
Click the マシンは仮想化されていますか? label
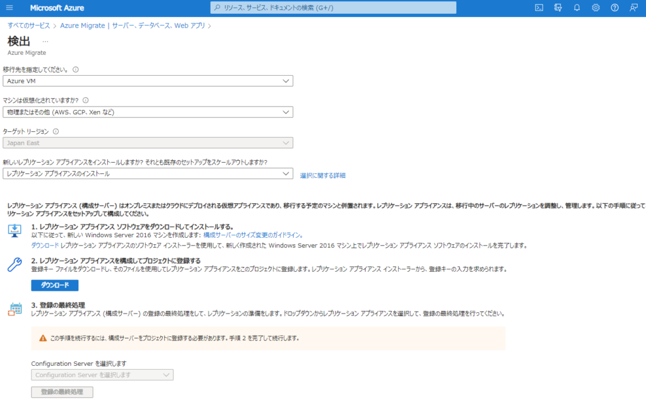(x=41, y=100)
